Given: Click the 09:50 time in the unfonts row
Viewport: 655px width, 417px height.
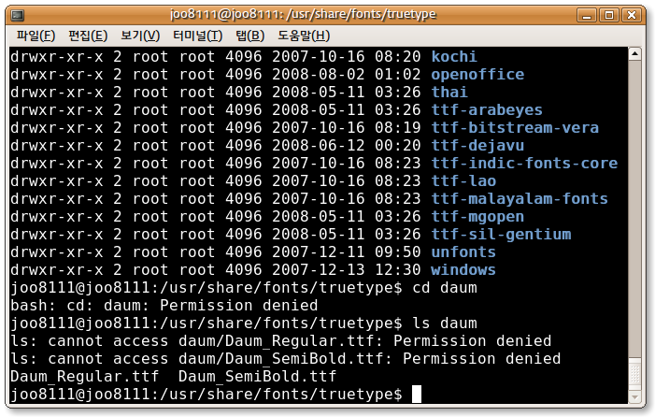Looking at the screenshot, I should click(x=398, y=252).
